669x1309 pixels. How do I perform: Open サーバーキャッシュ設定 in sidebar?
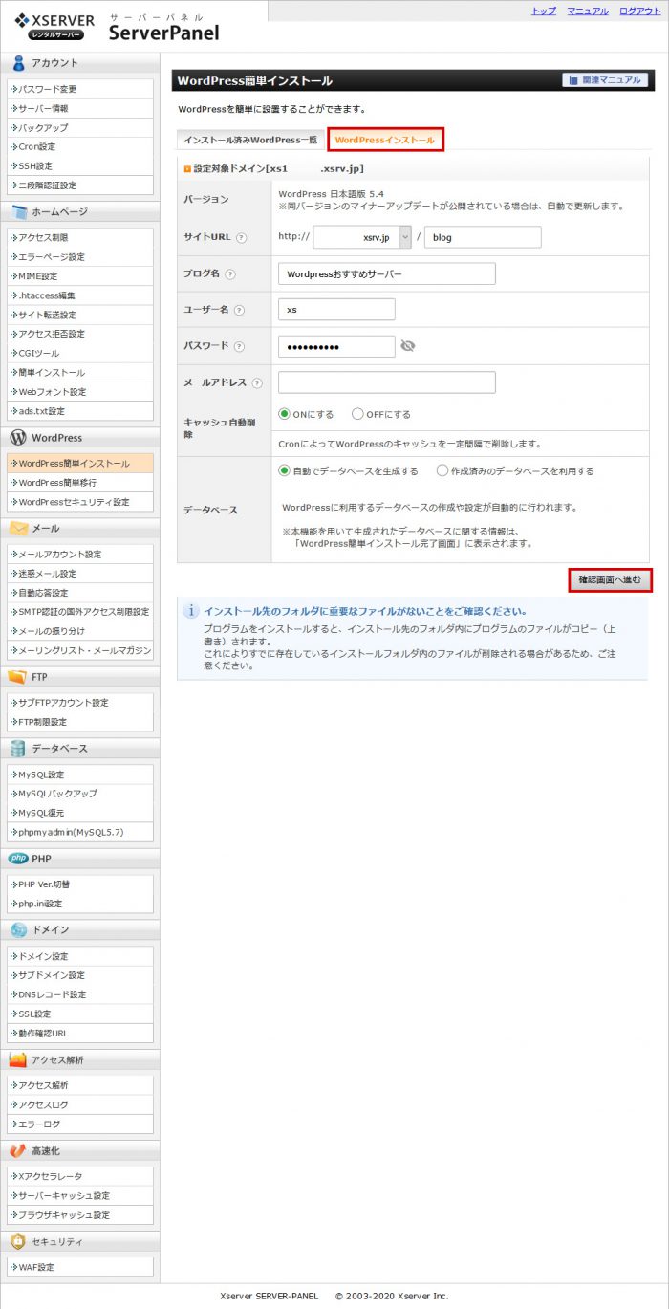click(x=80, y=1195)
